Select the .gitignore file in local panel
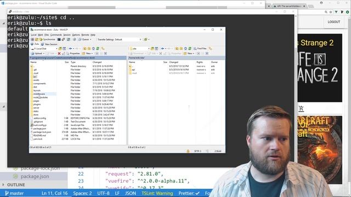The width and height of the screenshot is (351, 197). (38, 121)
